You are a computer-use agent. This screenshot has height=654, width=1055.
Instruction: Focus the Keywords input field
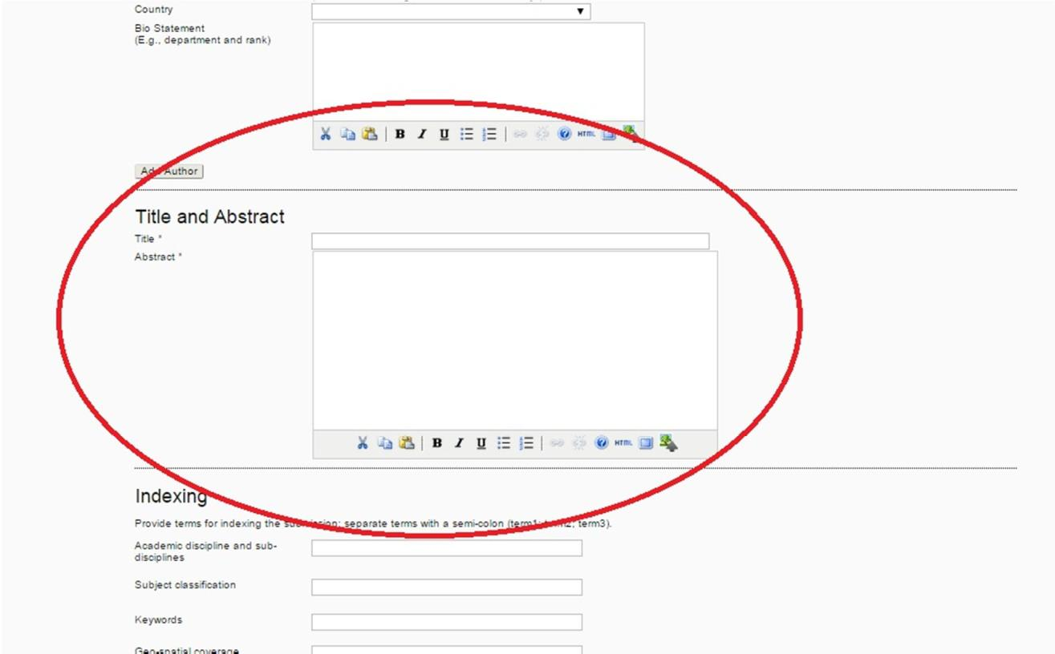pos(446,622)
